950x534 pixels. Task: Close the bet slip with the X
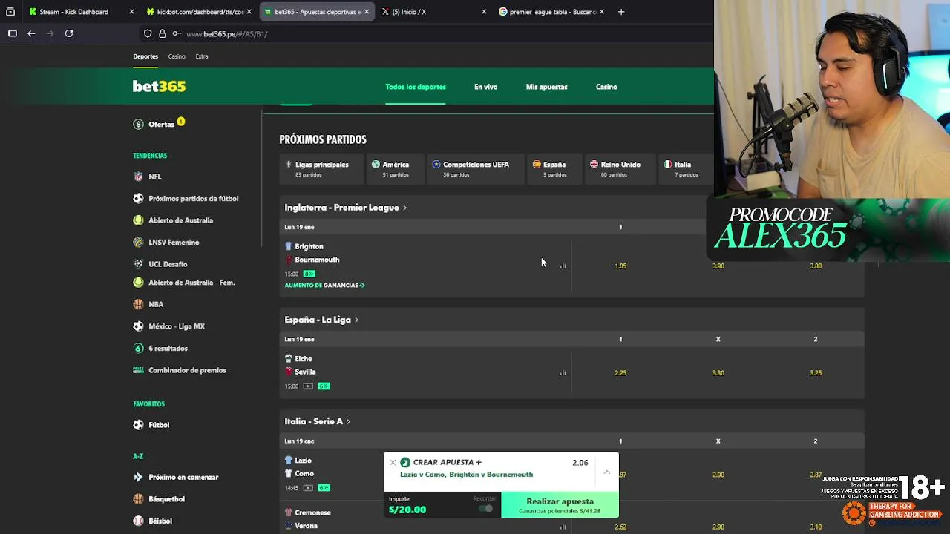393,462
